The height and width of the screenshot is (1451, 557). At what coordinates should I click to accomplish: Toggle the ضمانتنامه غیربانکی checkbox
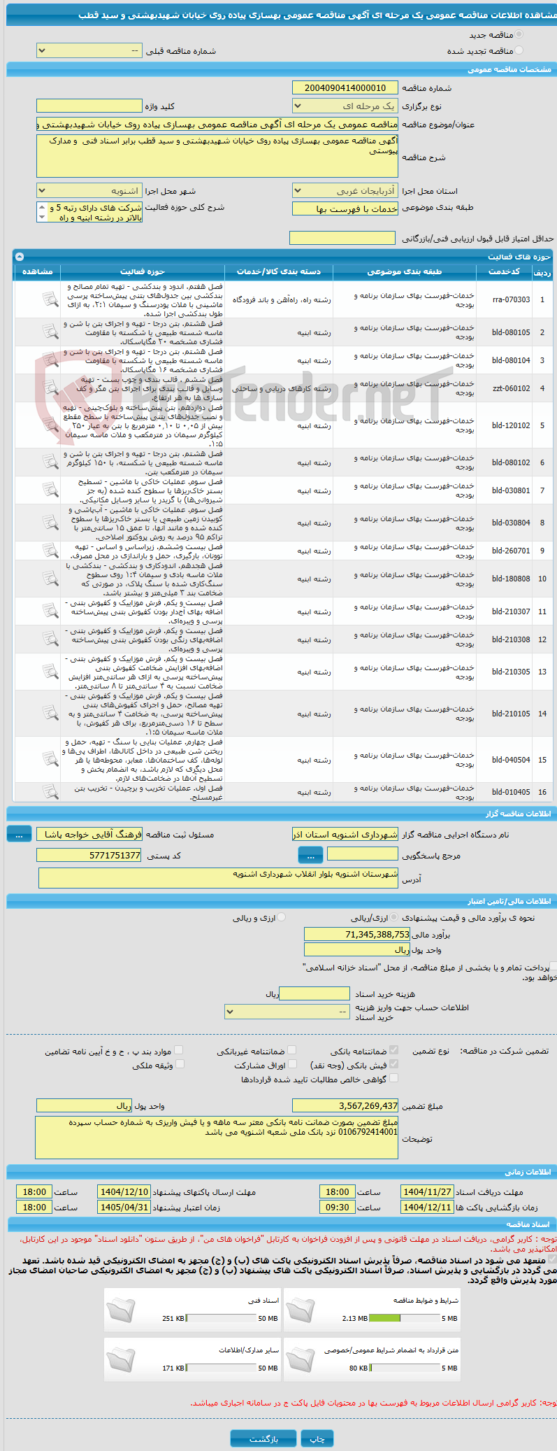pyautogui.click(x=292, y=1049)
